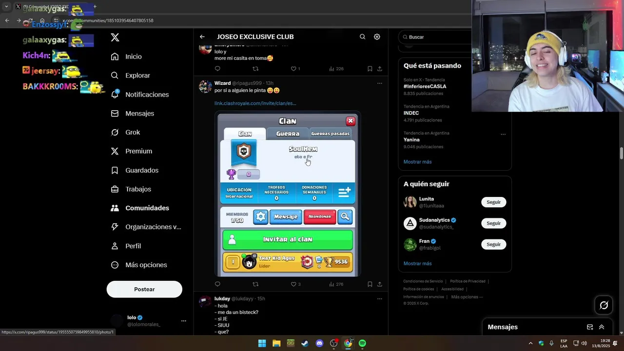
Task: Open Política de Privacidad link
Action: [468, 281]
